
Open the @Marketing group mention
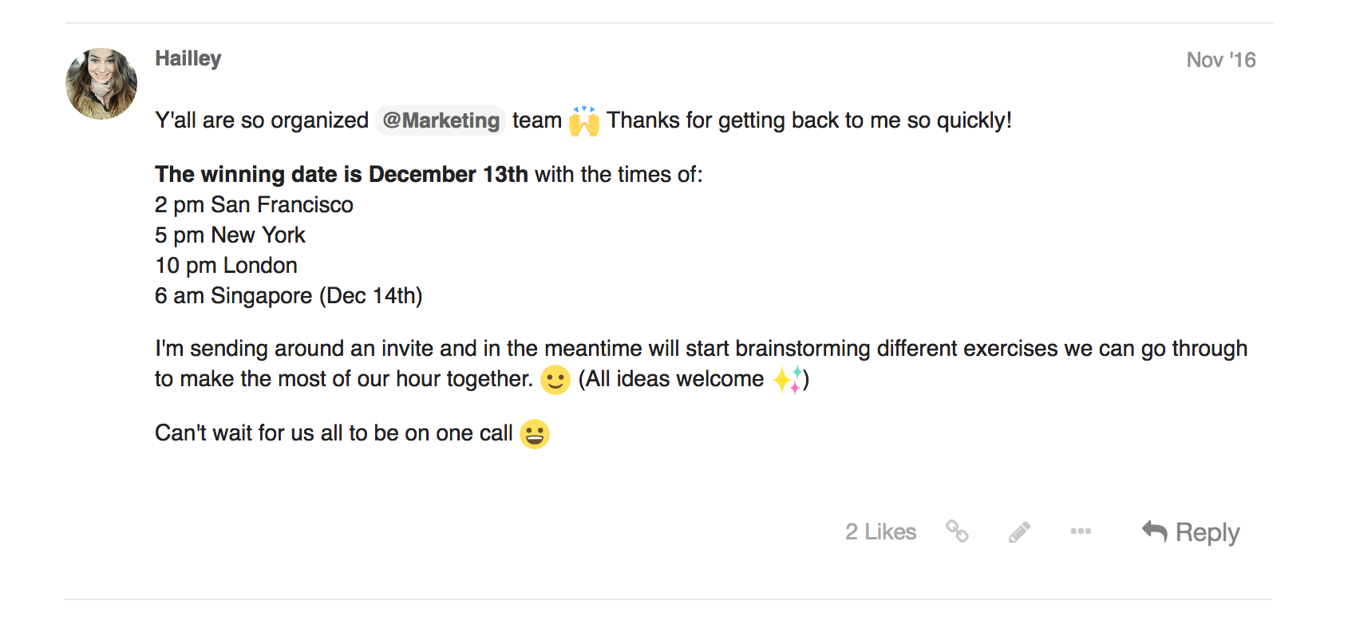click(441, 120)
